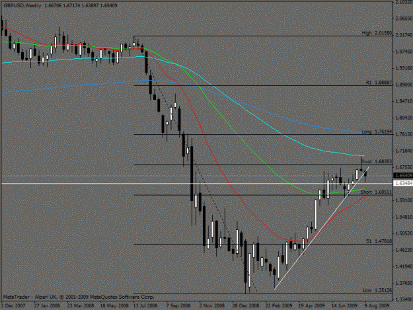Click the 1.59100 price axis value

[x=404, y=200]
